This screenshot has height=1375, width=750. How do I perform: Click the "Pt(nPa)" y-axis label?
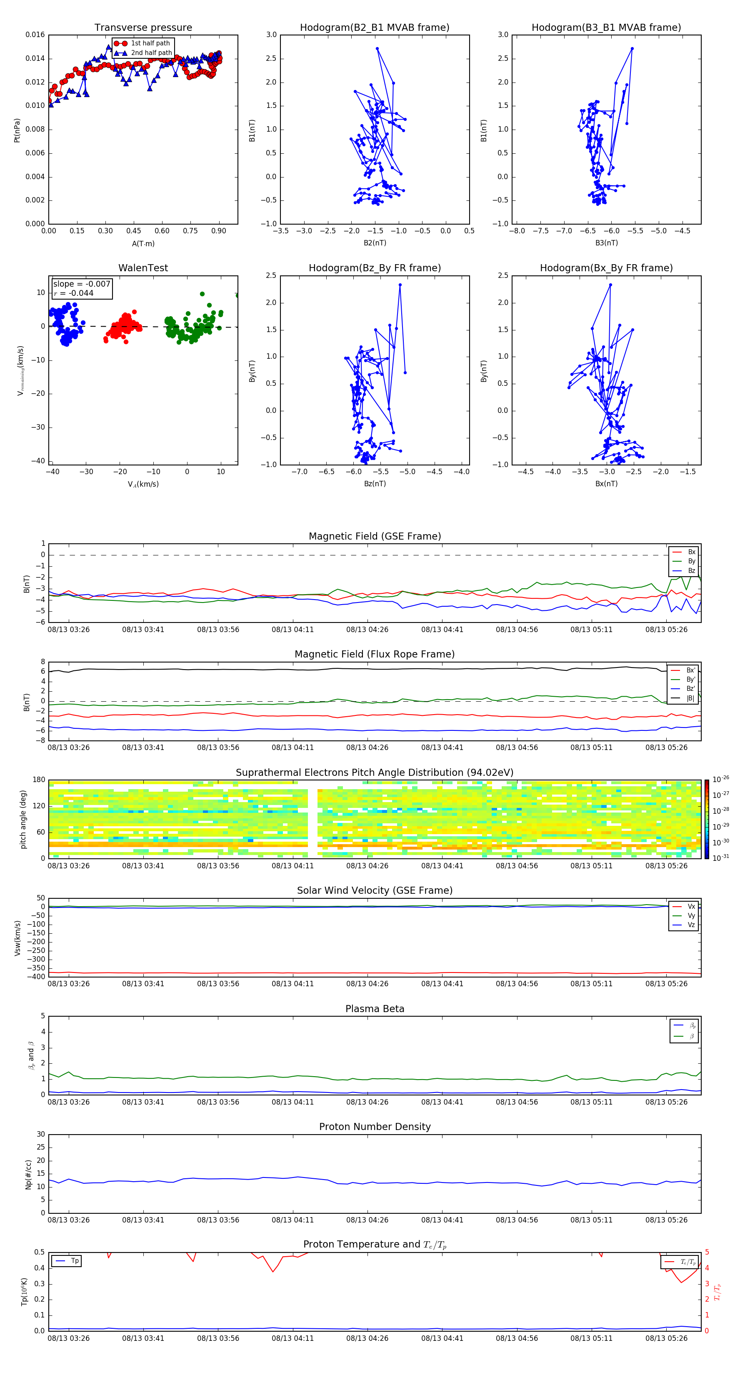click(17, 130)
